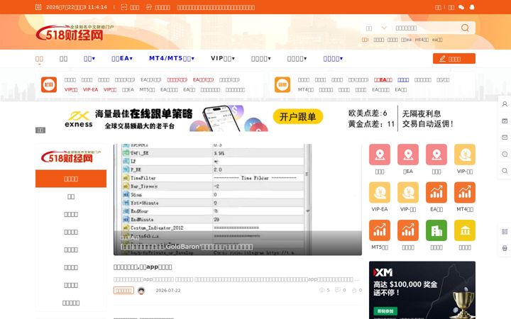Screen dimensions: 511x319
Task: Open the WeChat icon in the top bar
Action: tap(461, 7)
